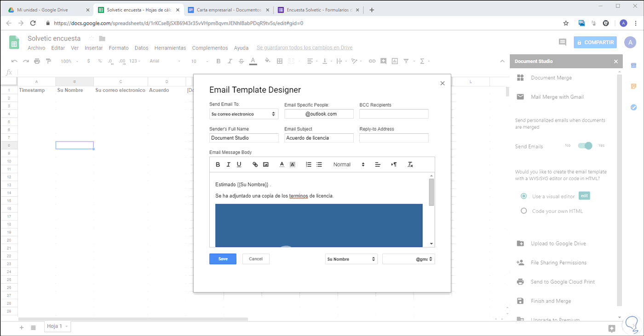The image size is (644, 336).
Task: Open the Normal text style dropdown
Action: click(348, 165)
